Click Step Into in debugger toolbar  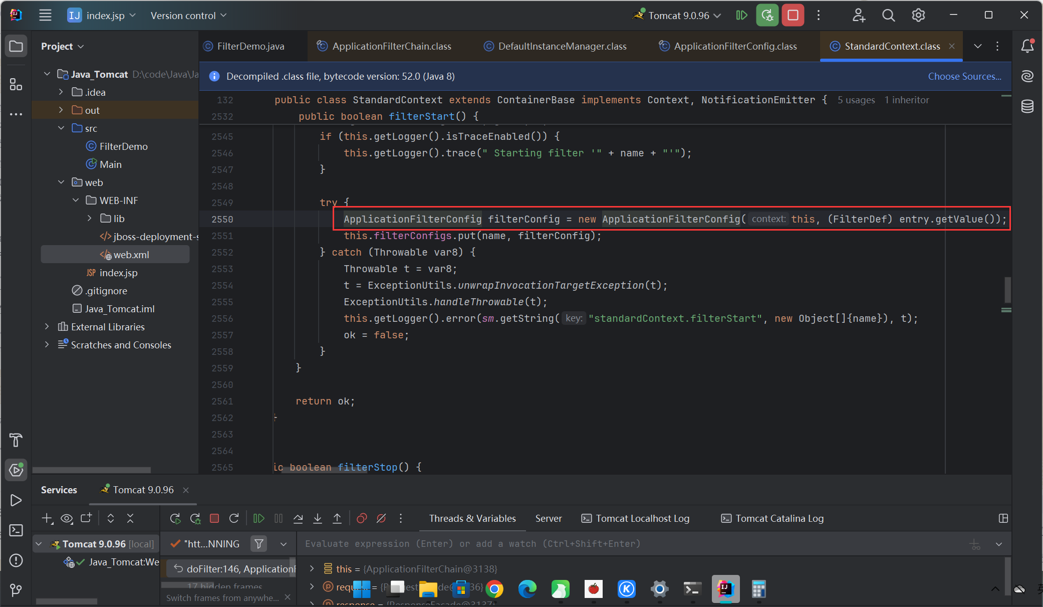[318, 518]
